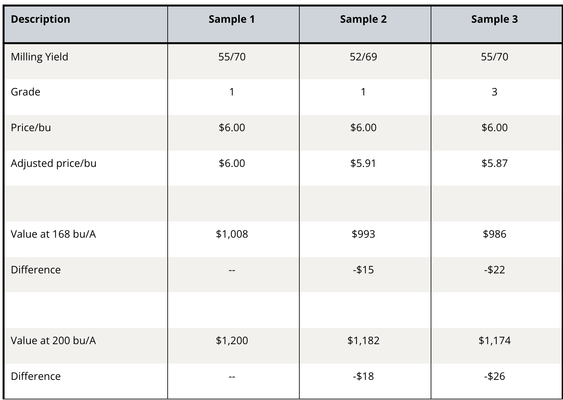Click the $1,008 value cell
This screenshot has height=400, width=563.
coord(232,234)
